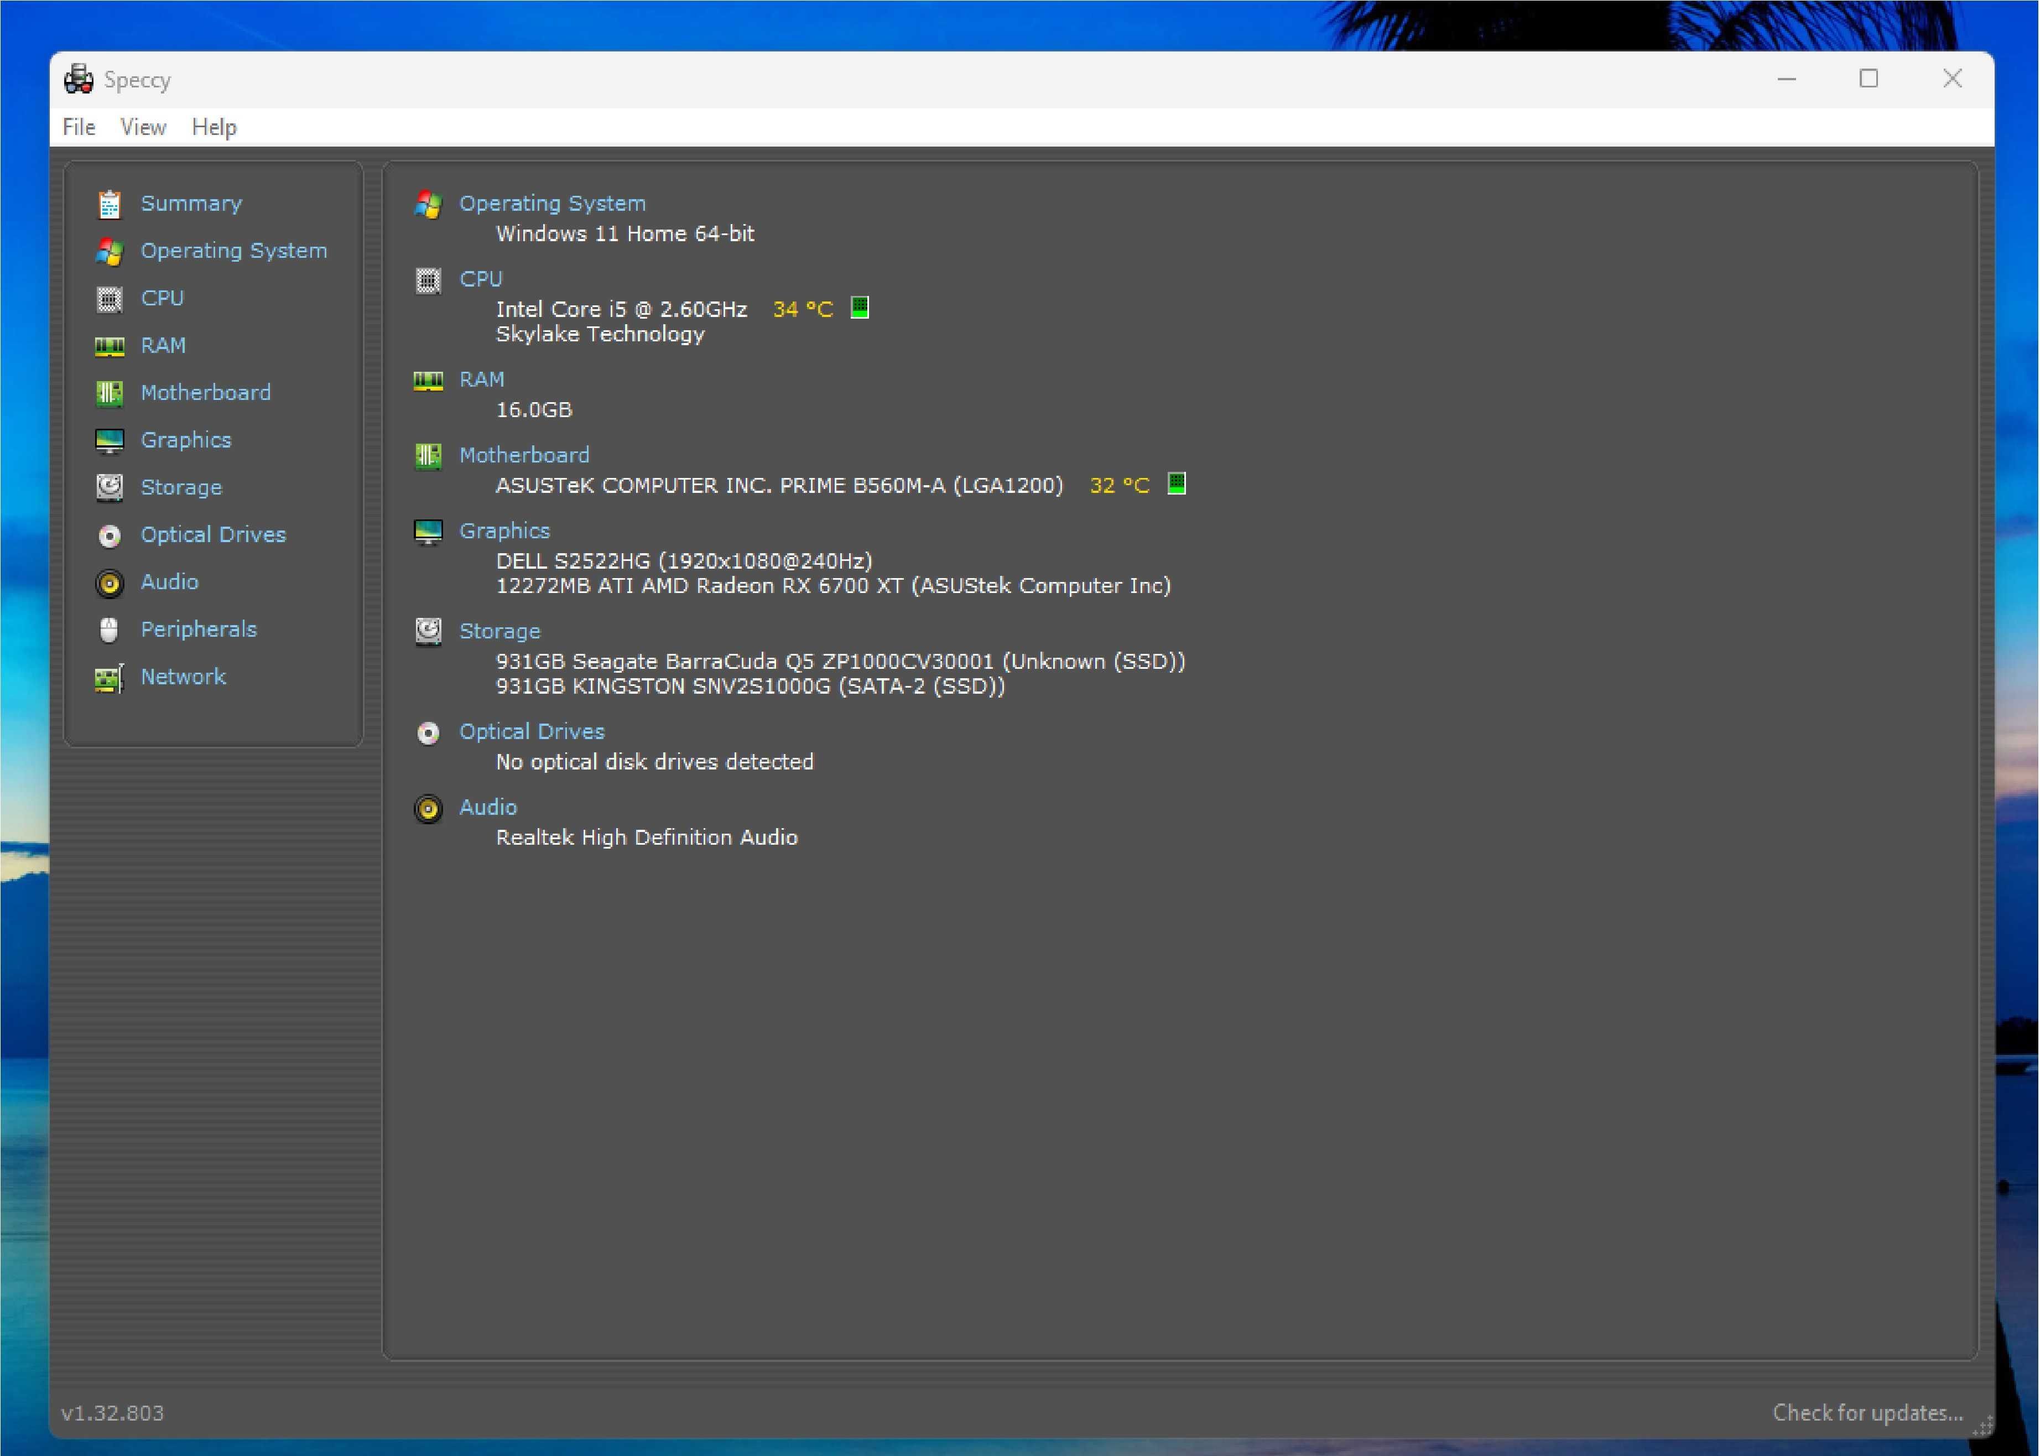Click Check for updates link
The image size is (2040, 1456).
[1868, 1413]
